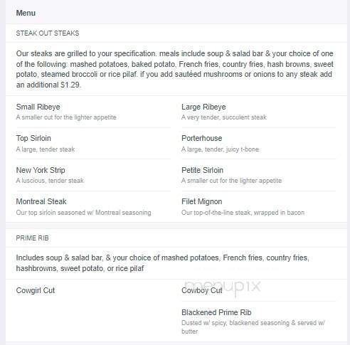Select Petite Sirloin steak
This screenshot has height=345, width=350.
202,170
